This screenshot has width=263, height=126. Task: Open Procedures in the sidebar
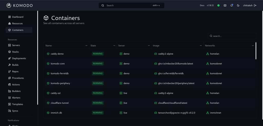pos(19,78)
